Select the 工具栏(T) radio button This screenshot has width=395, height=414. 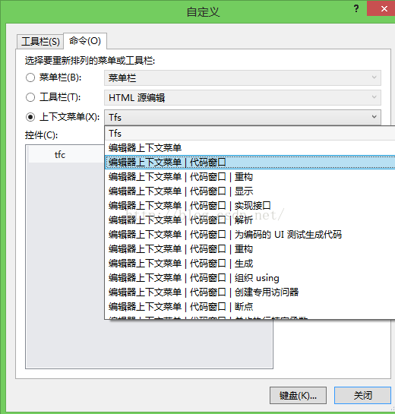click(x=30, y=97)
